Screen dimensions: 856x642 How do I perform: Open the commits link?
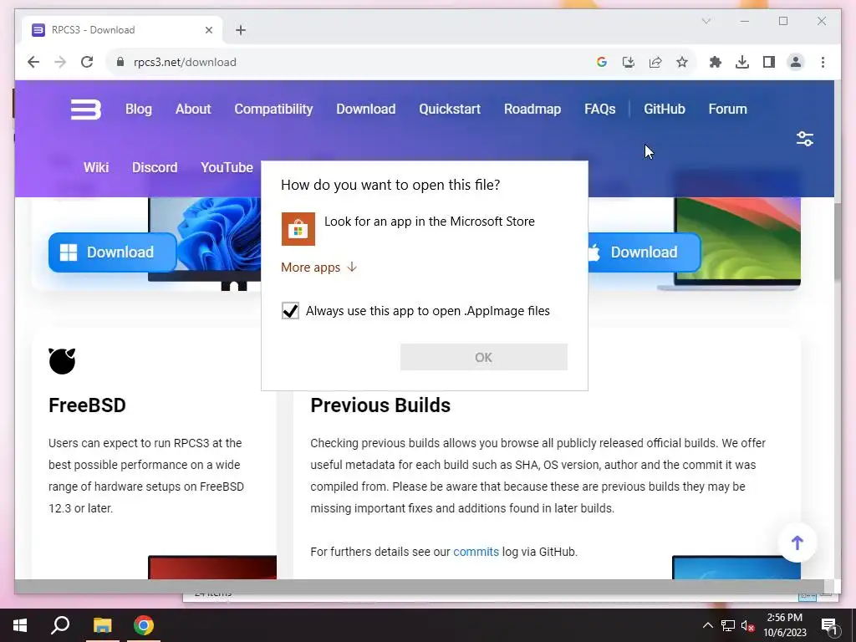click(x=476, y=552)
